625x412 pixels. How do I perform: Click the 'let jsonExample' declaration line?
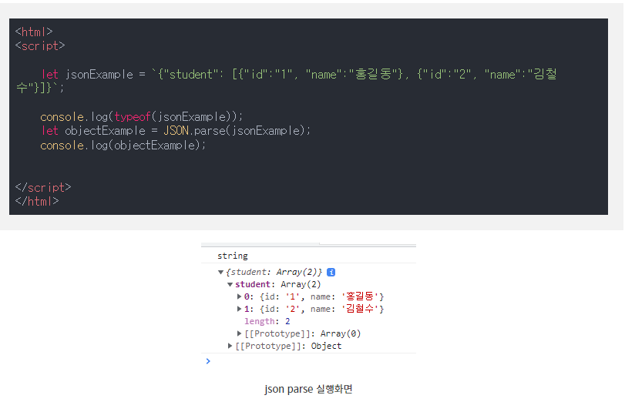286,81
